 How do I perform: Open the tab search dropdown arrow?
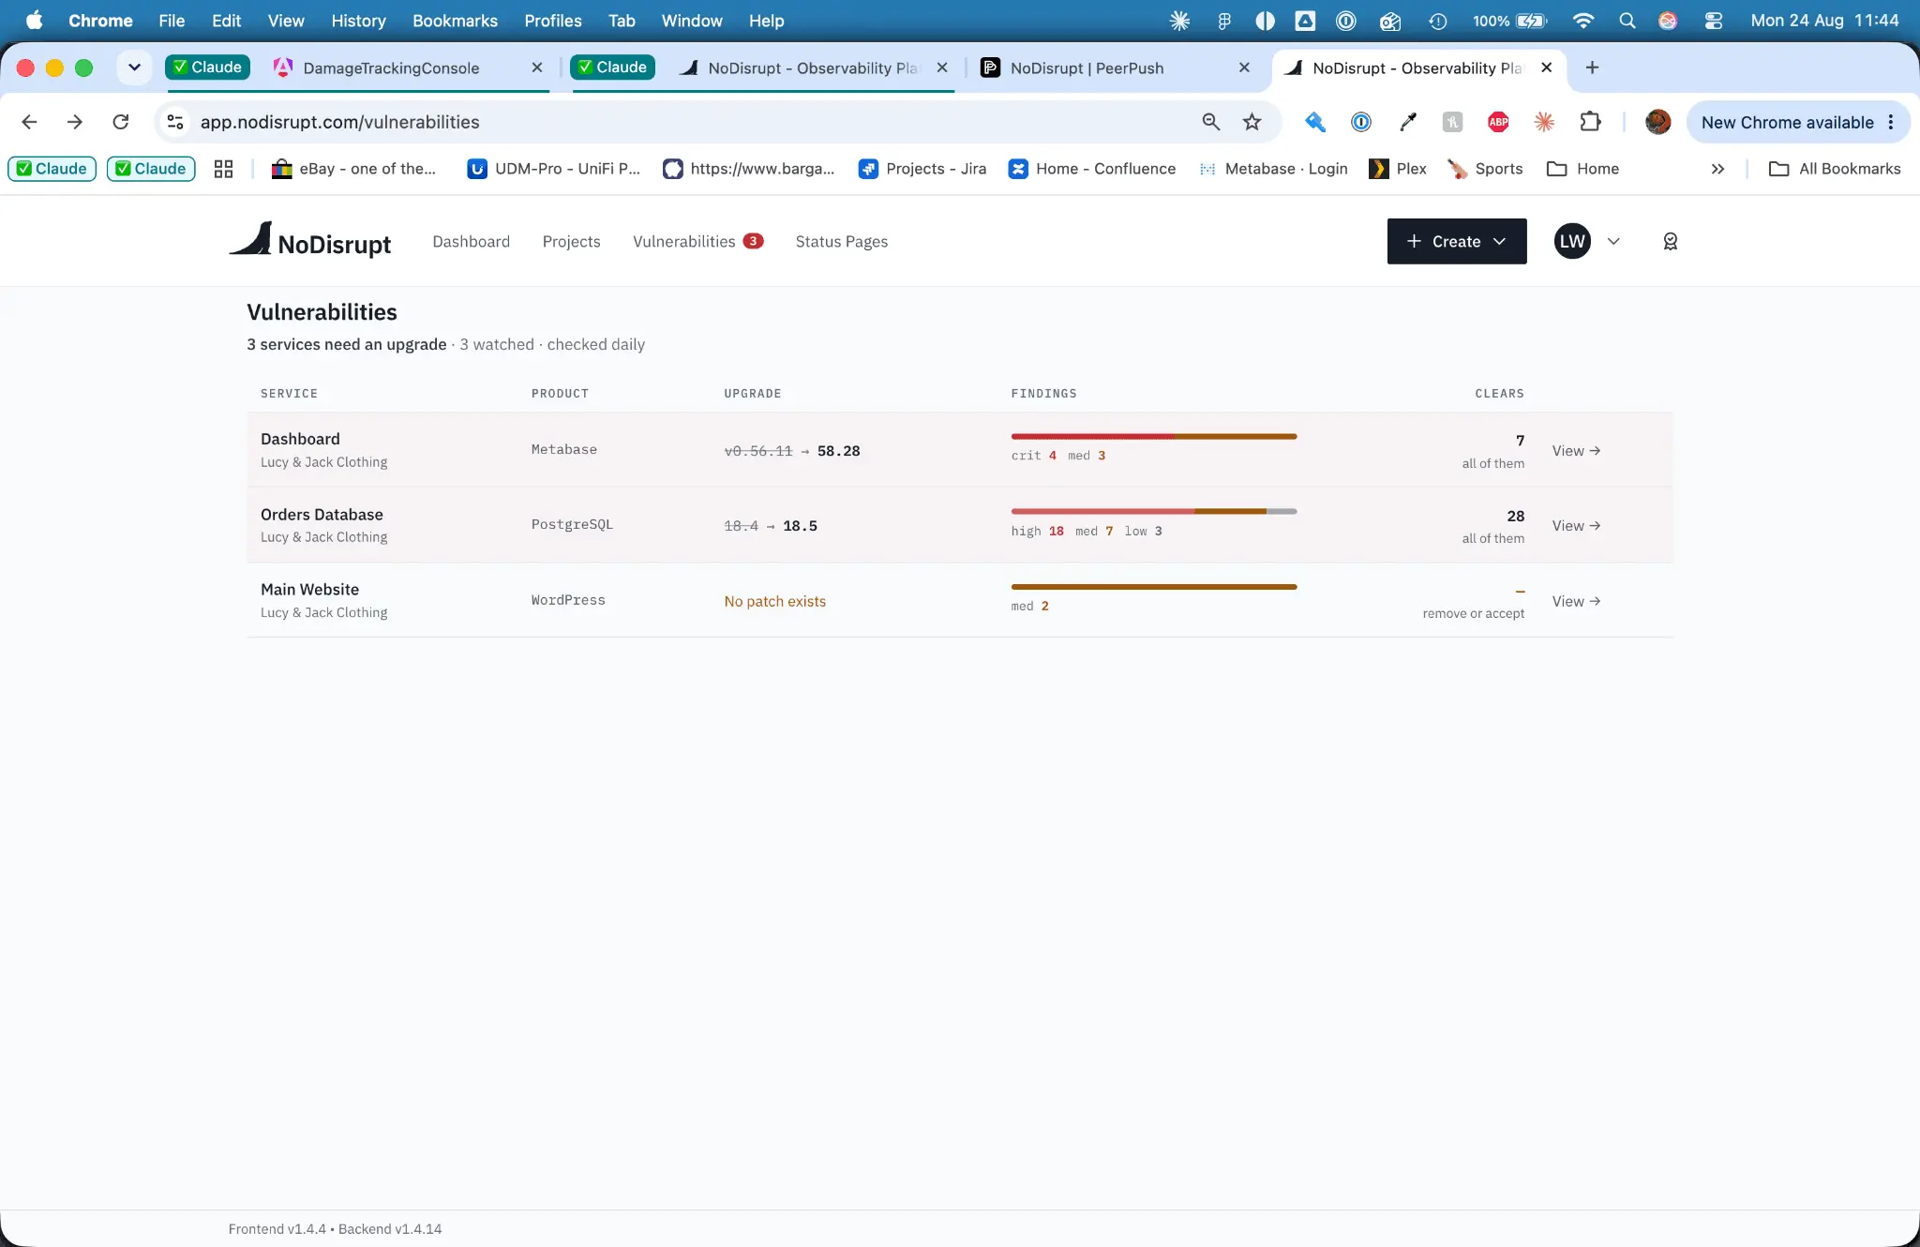pyautogui.click(x=134, y=68)
